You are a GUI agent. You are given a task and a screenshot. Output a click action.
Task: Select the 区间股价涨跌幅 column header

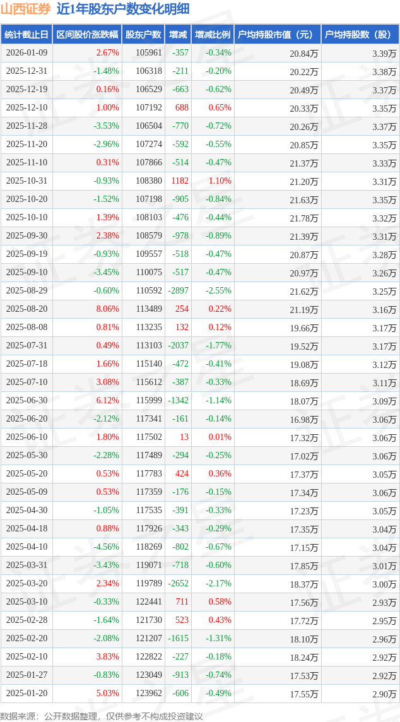(87, 35)
